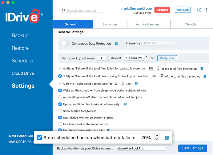Adjust files failed percentage stepper

click(x=158, y=68)
